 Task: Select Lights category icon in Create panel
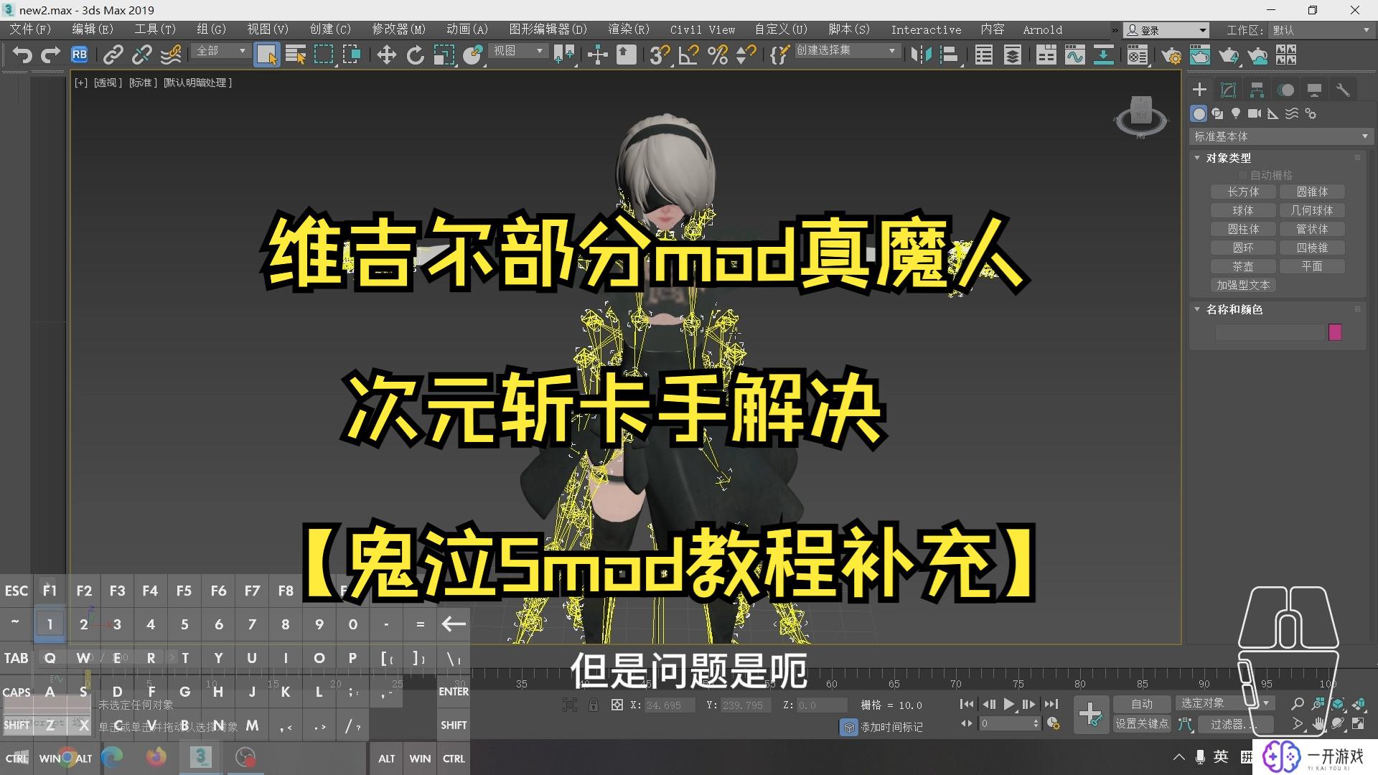pyautogui.click(x=1236, y=113)
